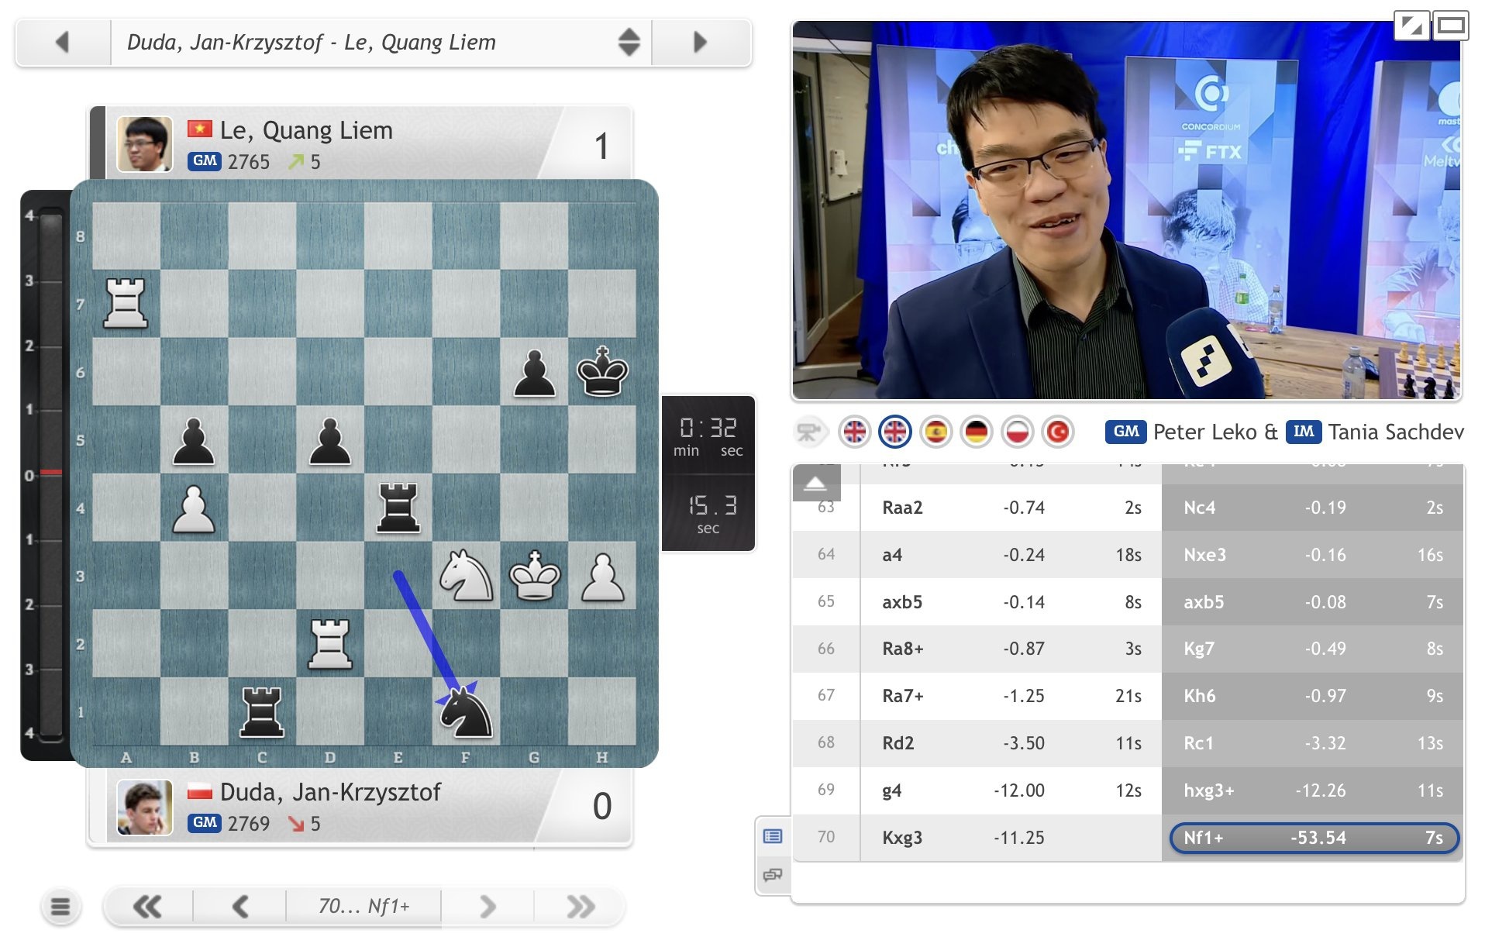Open the game selector dropdown
Screen dimensions: 1485x947
coord(629,42)
